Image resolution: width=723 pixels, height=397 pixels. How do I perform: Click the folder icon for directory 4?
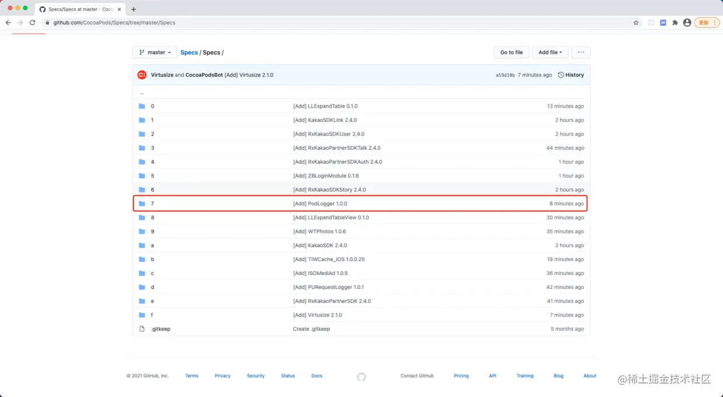tap(142, 162)
